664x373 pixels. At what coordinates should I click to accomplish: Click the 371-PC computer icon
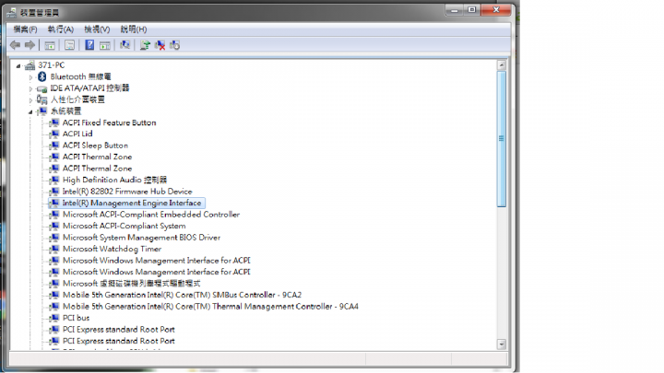tap(30, 65)
